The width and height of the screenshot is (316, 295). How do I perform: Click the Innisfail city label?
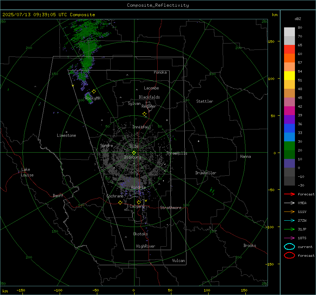pyautogui.click(x=141, y=127)
